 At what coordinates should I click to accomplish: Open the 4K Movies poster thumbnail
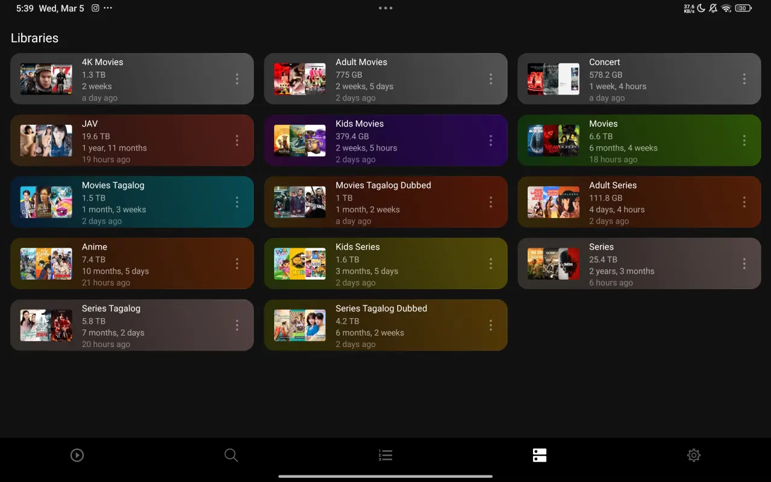46,79
